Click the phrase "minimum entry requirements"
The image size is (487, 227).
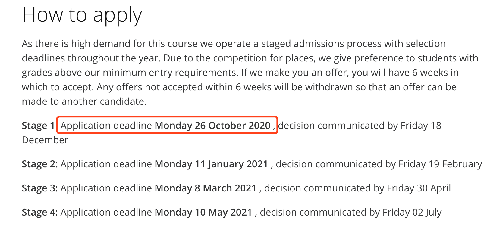pyautogui.click(x=169, y=73)
